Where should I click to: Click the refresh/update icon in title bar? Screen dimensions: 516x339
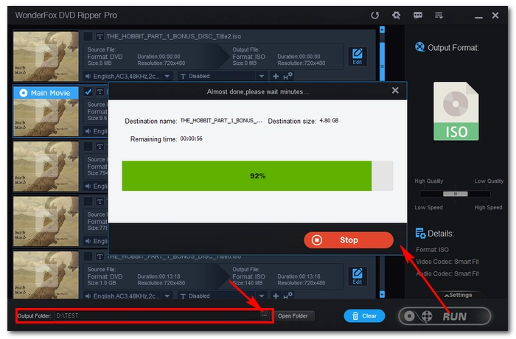click(374, 15)
